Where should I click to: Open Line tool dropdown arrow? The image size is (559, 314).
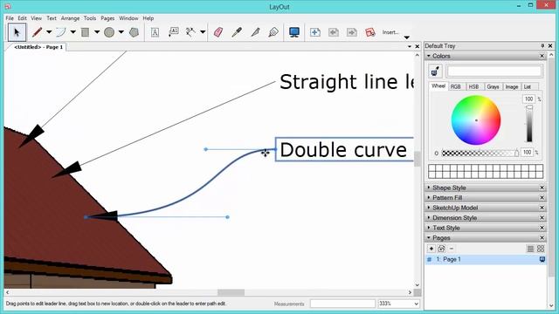tap(49, 32)
